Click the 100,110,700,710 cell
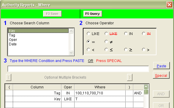Viewport: 174px width, 108px height. click(x=100, y=93)
